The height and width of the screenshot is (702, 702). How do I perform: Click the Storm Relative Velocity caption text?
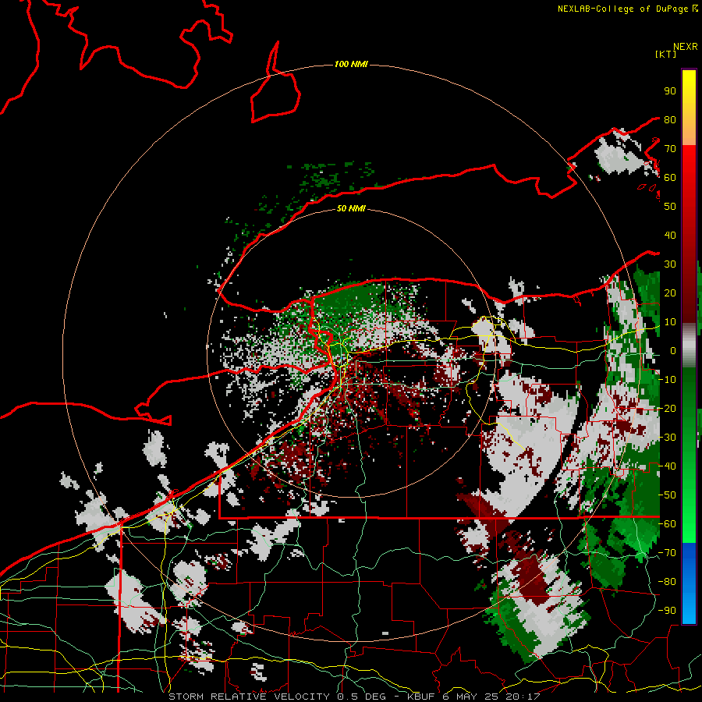[x=354, y=697]
